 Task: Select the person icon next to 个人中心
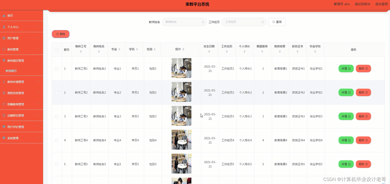[3, 27]
